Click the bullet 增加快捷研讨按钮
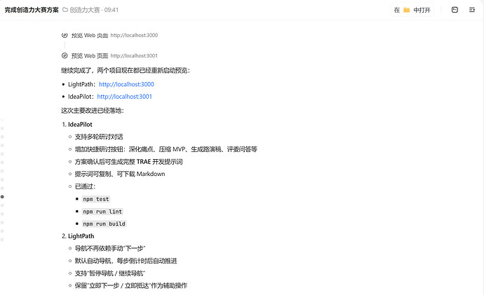 point(166,149)
